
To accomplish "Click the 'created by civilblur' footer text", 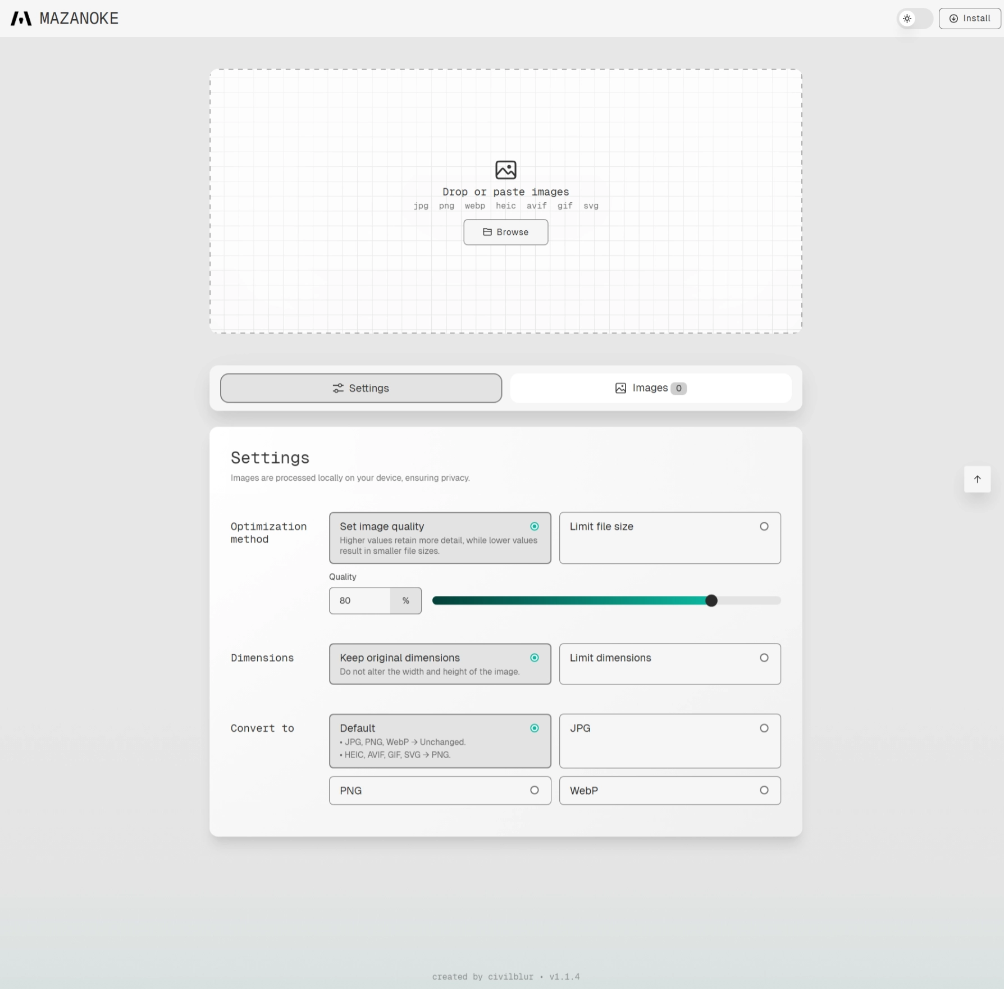I will click(483, 977).
